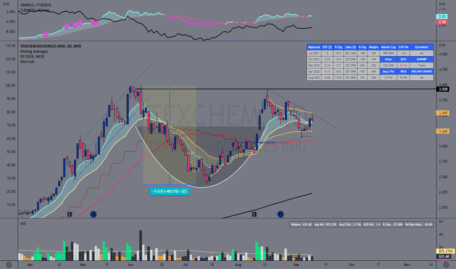Click the % Chg : -27.68% stat box

pyautogui.click(x=392, y=224)
